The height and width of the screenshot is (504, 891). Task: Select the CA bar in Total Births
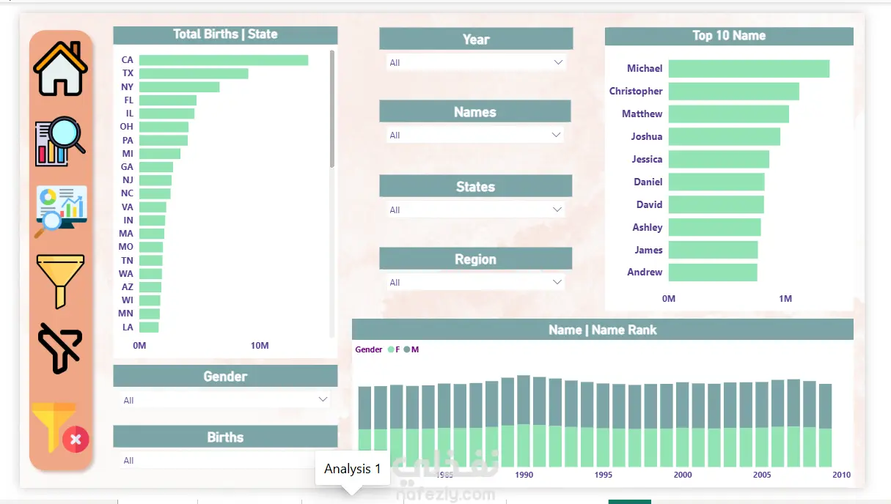224,60
